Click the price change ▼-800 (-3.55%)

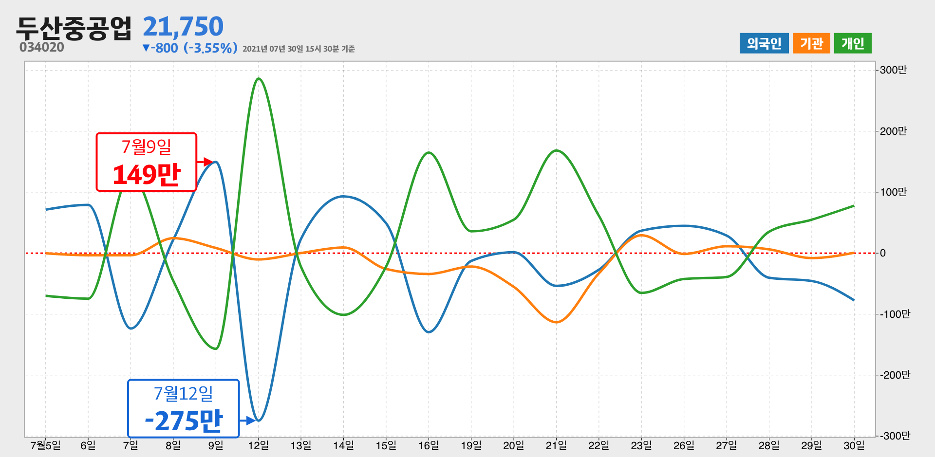[190, 48]
